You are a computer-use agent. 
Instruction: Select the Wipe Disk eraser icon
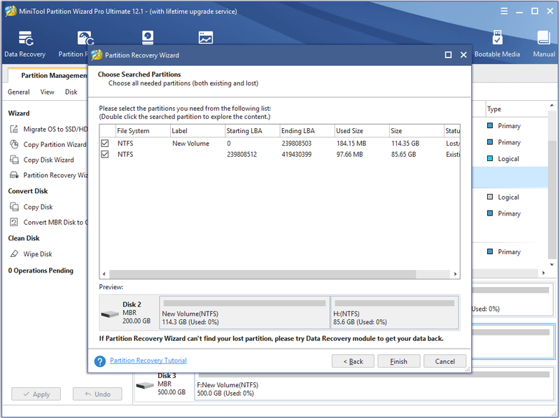pyautogui.click(x=14, y=254)
